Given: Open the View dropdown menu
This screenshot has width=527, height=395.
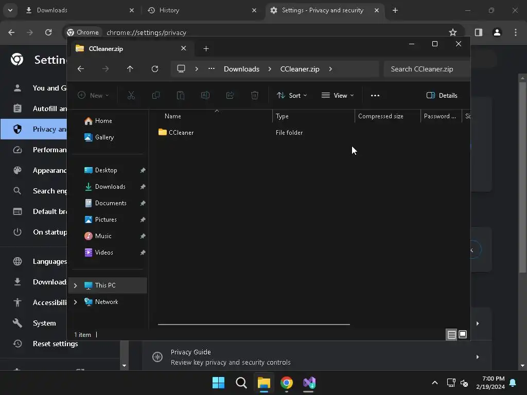Looking at the screenshot, I should click(x=338, y=95).
